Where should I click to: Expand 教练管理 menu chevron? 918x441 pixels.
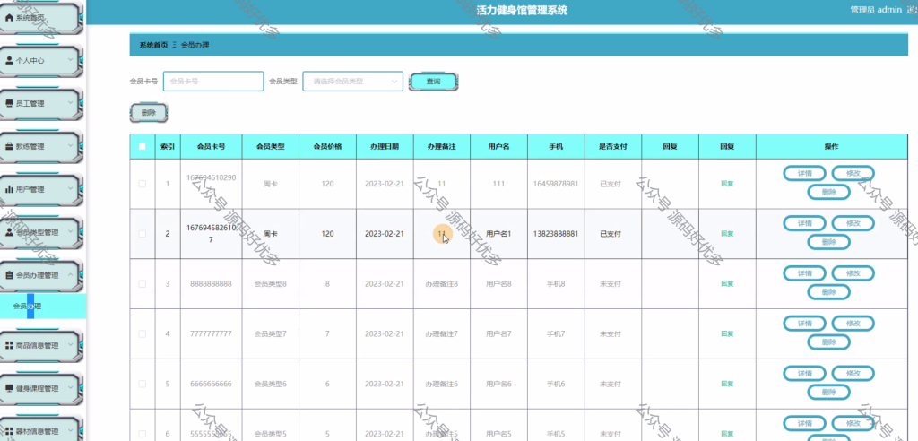(70, 146)
